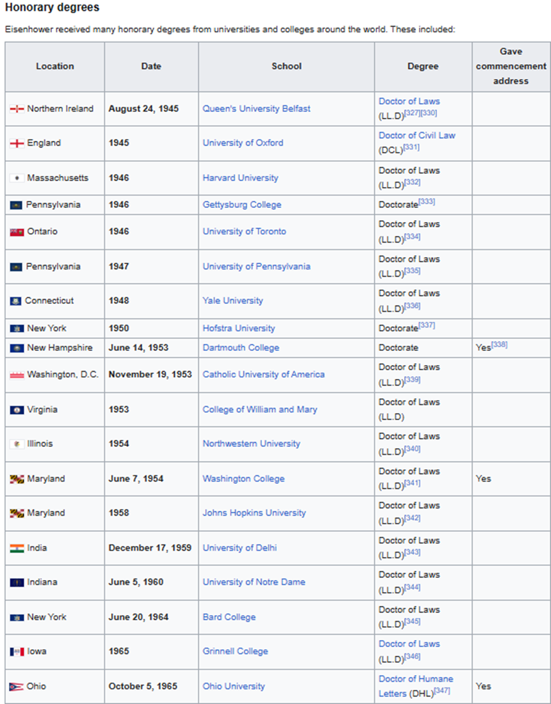The width and height of the screenshot is (551, 704).
Task: Click citation [338] next to Dartmouth Yes
Action: 499,345
